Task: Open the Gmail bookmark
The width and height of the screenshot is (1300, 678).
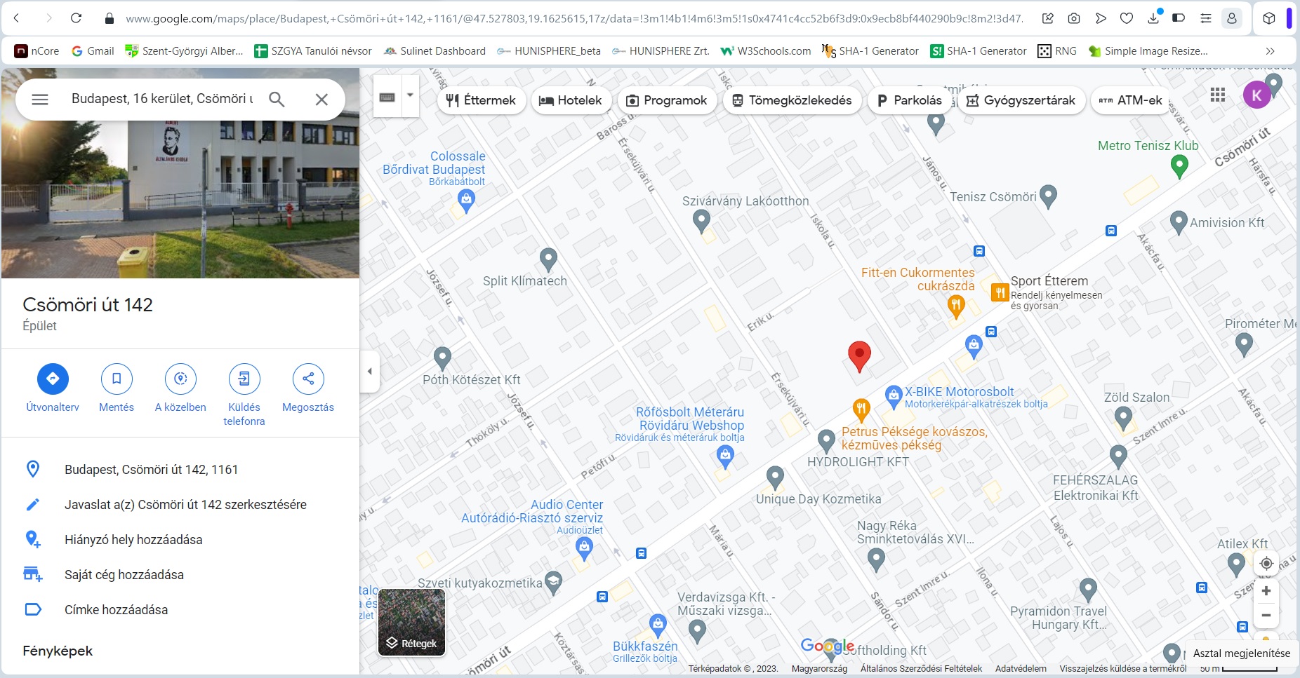Action: point(93,51)
